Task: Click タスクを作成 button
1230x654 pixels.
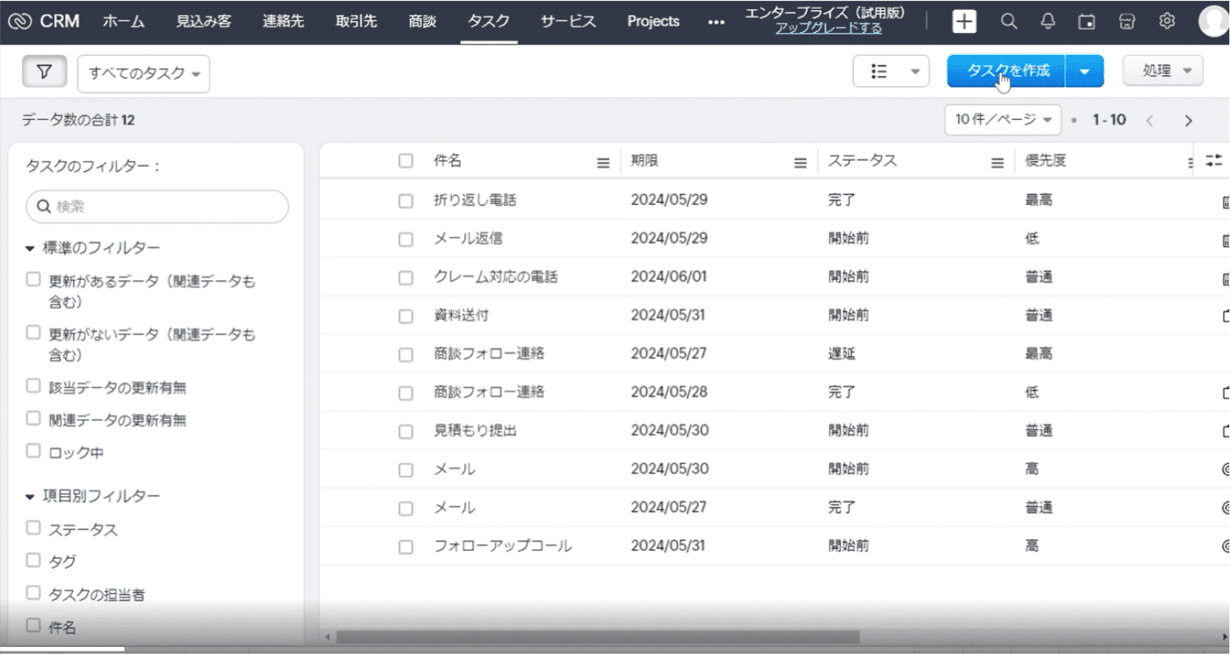Action: coord(1007,71)
